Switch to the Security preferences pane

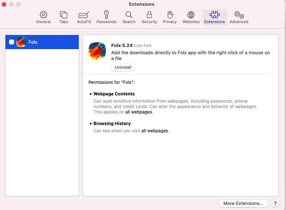(x=149, y=18)
